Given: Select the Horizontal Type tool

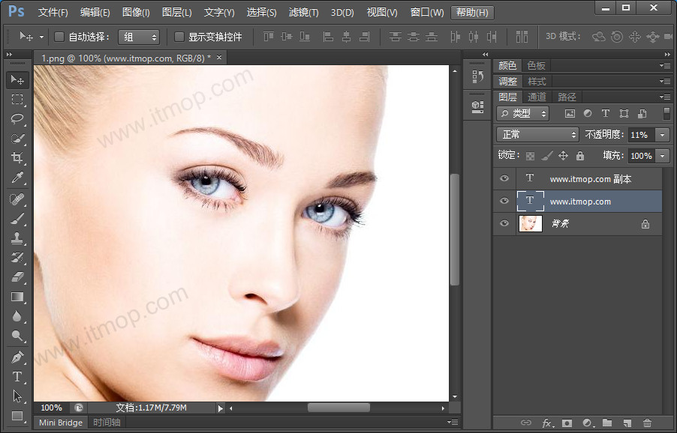Looking at the screenshot, I should [17, 377].
